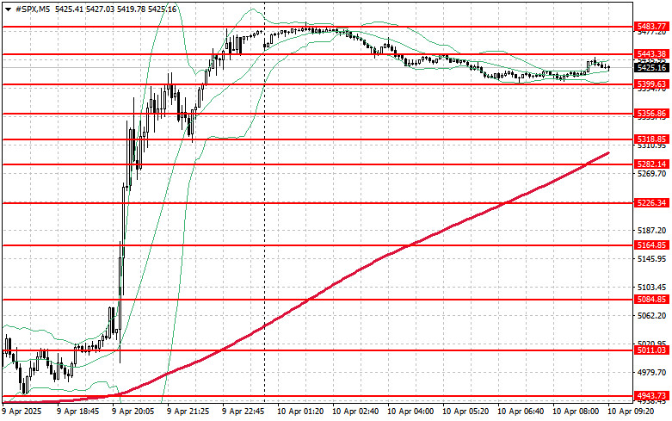Open the #SPX chart dropdown triangle
The image size is (672, 421).
[8, 9]
